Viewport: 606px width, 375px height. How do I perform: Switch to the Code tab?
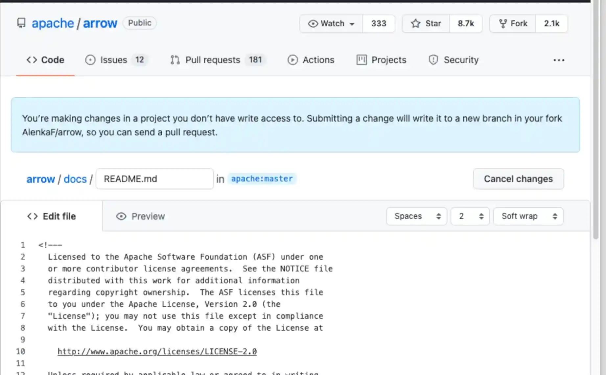tap(45, 60)
